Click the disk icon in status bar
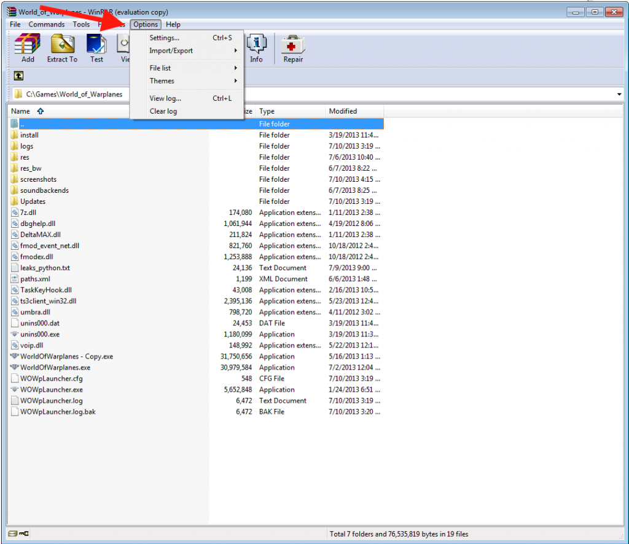 [13, 534]
